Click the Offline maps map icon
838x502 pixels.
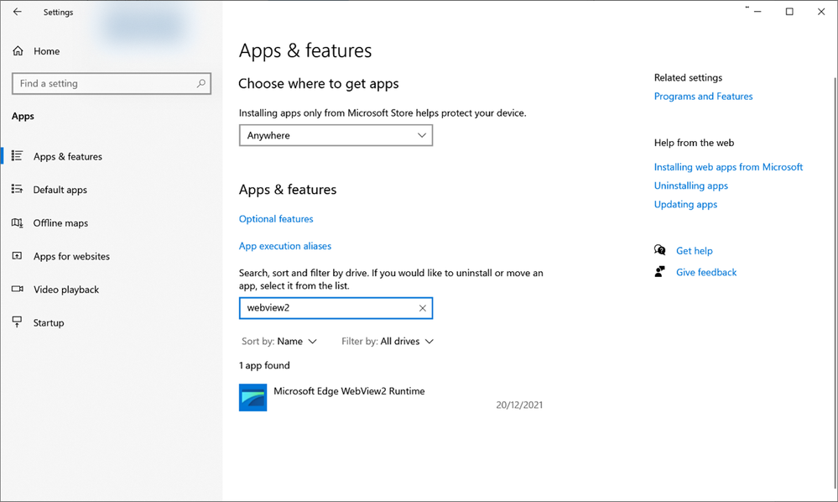(x=17, y=222)
